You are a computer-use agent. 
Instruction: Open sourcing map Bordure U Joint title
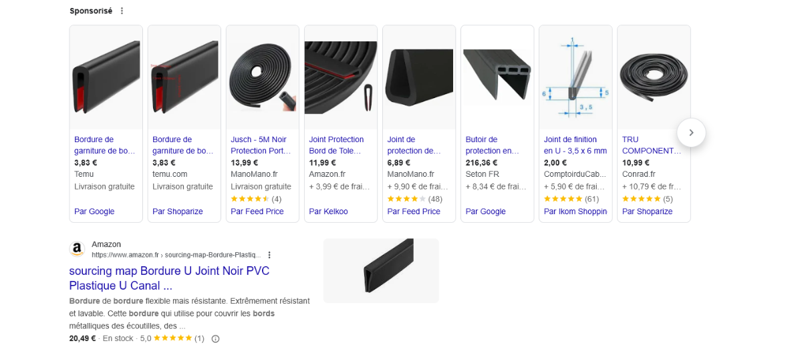[x=169, y=278]
